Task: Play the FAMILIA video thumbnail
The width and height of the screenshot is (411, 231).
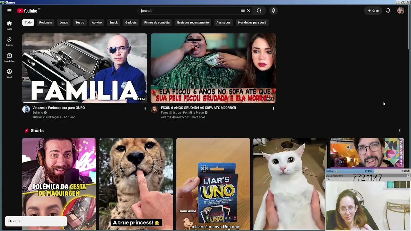Action: click(85, 68)
